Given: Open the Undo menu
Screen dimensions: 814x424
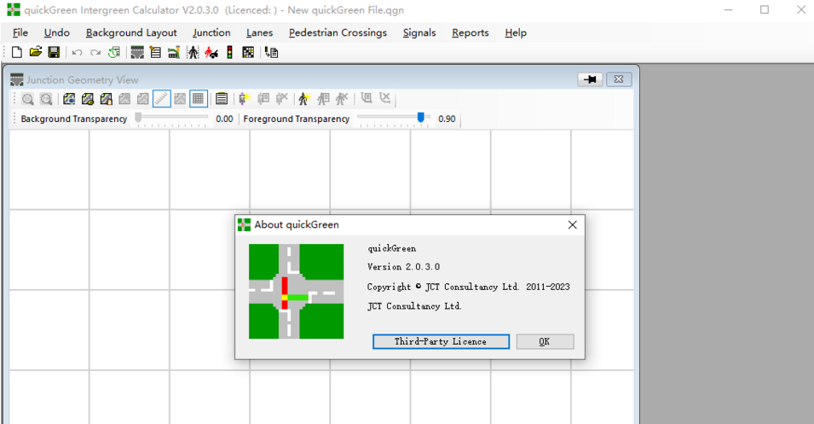Looking at the screenshot, I should point(56,32).
